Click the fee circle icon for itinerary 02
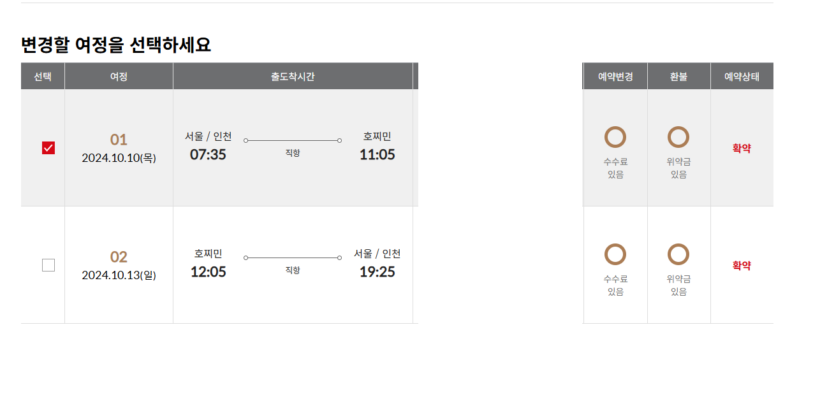Viewport: 813px width, 413px height. pos(615,254)
